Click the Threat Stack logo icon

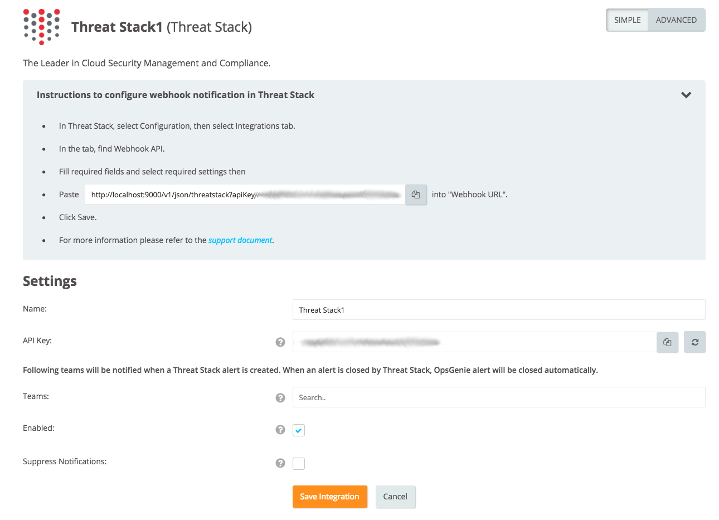coord(41,27)
